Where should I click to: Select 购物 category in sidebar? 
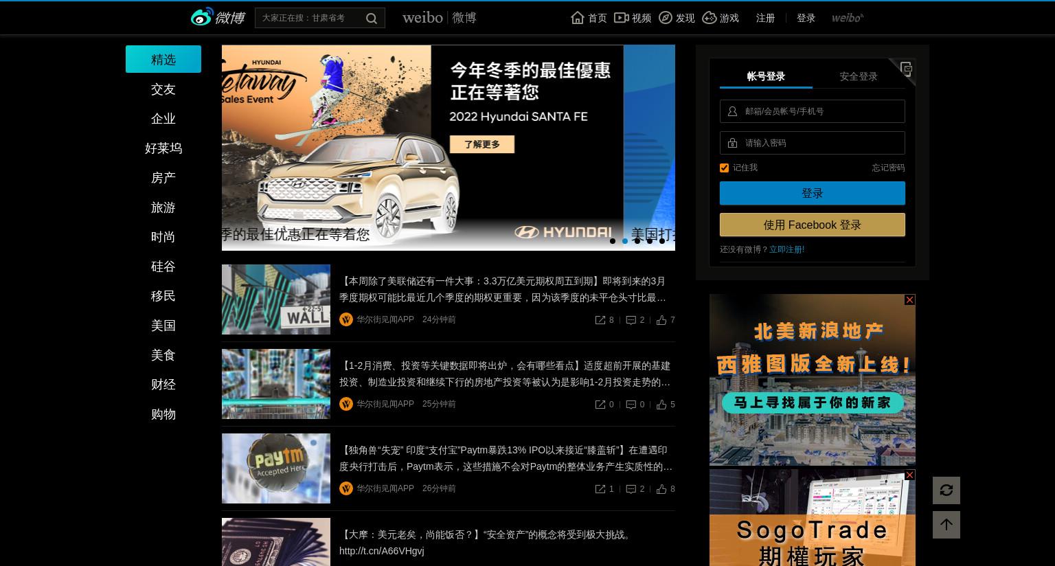[x=163, y=414]
